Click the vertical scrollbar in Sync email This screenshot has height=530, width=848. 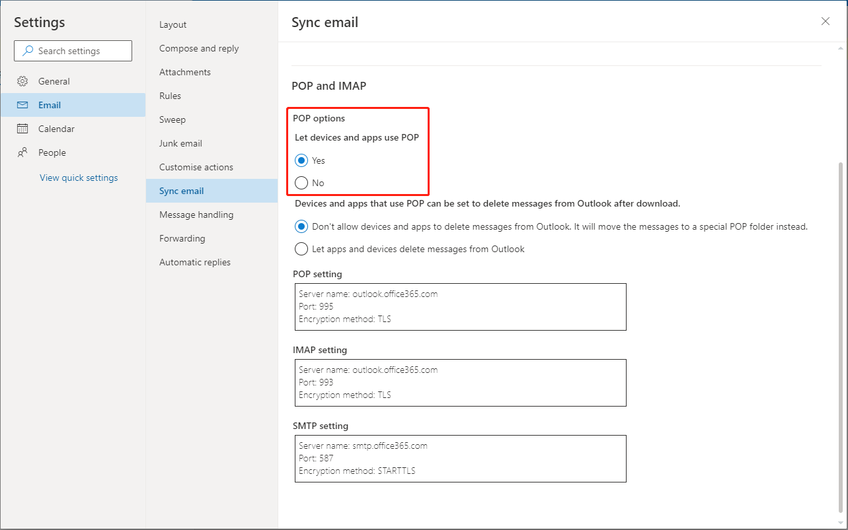[840, 330]
